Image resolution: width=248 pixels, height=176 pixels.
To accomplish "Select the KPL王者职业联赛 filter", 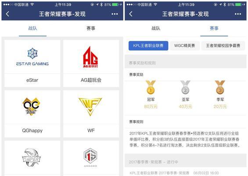I will pyautogui.click(x=148, y=46).
